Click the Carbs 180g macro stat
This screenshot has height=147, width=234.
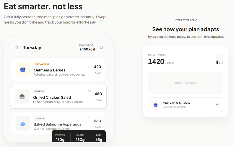point(80,138)
